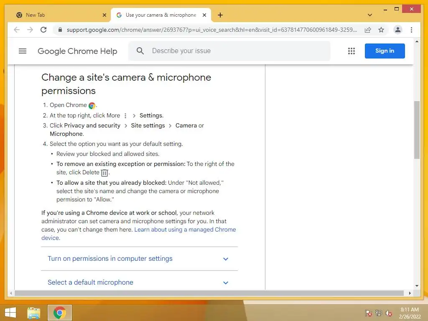View site info via the lock icon

[x=60, y=30]
